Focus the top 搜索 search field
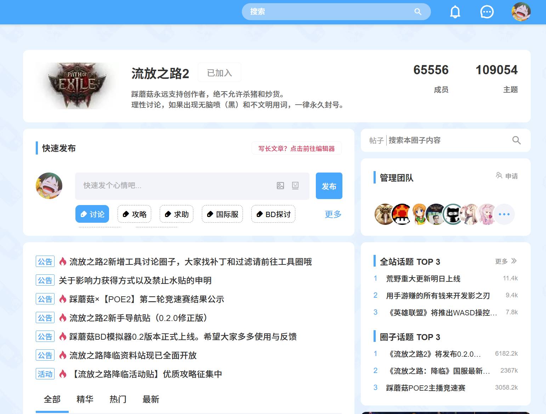546x414 pixels. [x=336, y=12]
